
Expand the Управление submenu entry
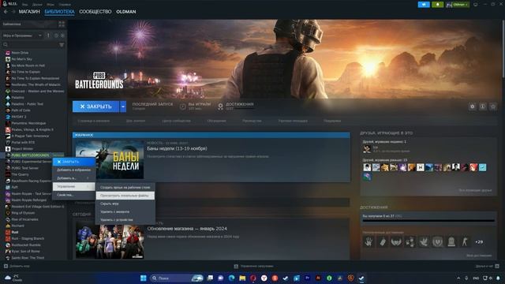coord(73,186)
